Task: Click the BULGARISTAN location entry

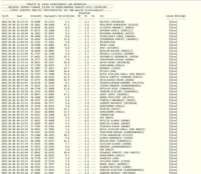Action: (x=107, y=42)
